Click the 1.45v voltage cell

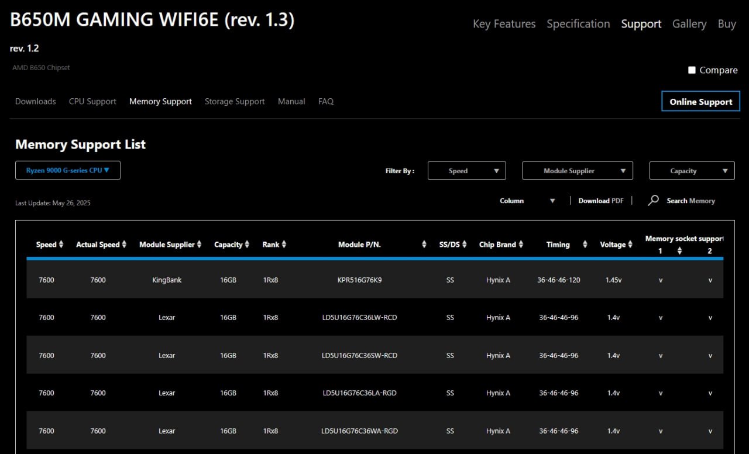click(x=613, y=280)
